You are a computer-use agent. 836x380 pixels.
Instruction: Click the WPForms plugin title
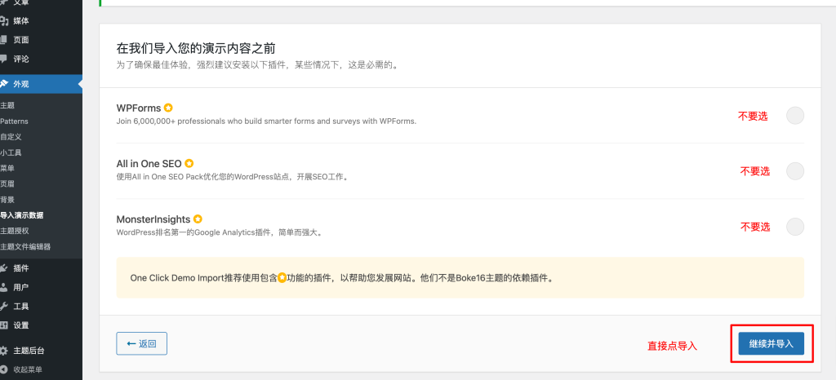tap(139, 108)
